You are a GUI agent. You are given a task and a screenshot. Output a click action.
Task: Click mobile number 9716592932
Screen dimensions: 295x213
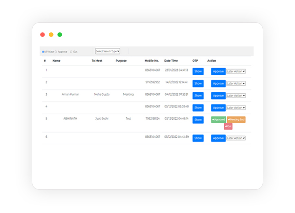[x=153, y=82]
